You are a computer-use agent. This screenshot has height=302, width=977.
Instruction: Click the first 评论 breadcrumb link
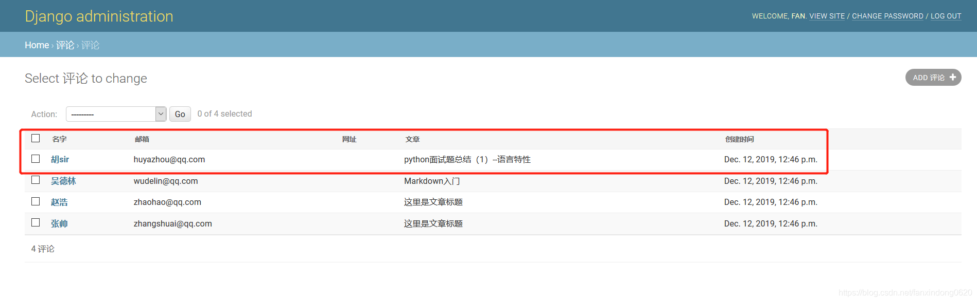[65, 45]
